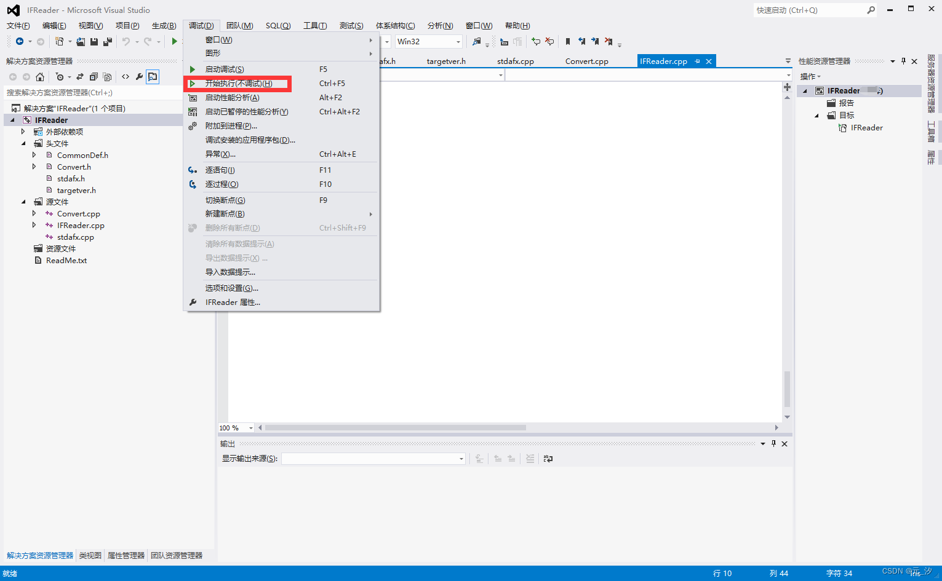
Task: Click the pending changes filter clock icon
Action: point(60,77)
